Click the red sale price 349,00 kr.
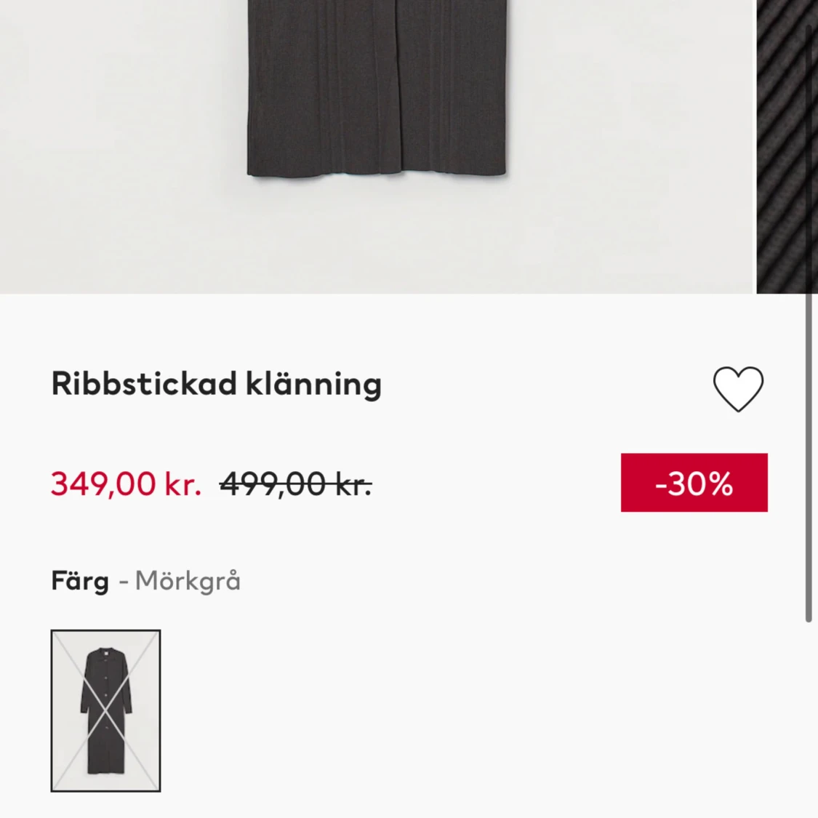 [x=127, y=484]
